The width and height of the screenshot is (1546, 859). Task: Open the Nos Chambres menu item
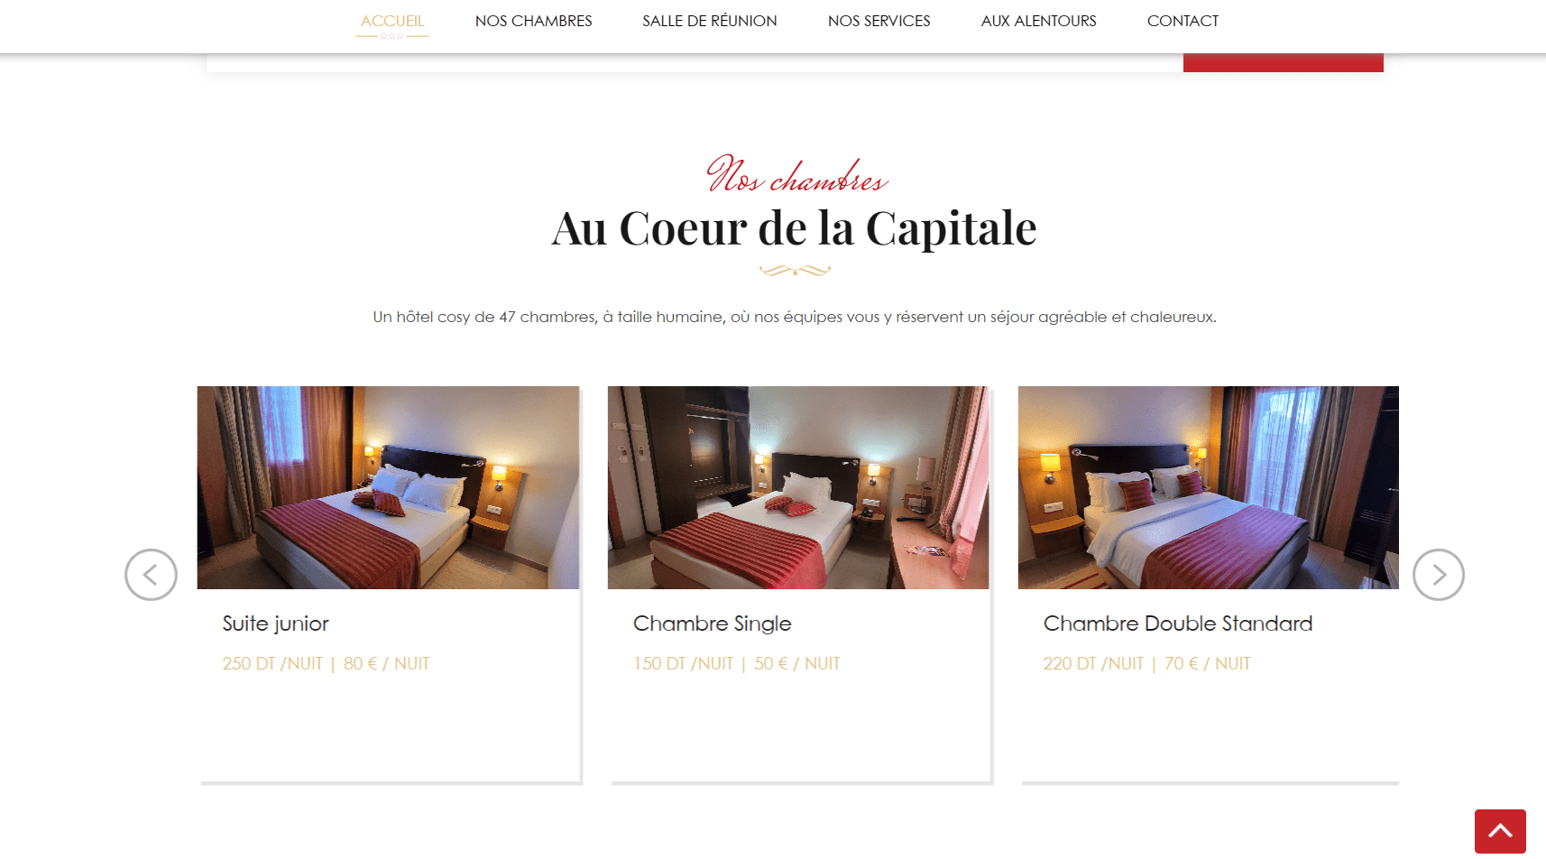[x=534, y=21]
